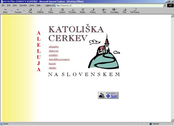Click the Back toolbar button
Screen dimensions: 174x126
tap(5, 11)
